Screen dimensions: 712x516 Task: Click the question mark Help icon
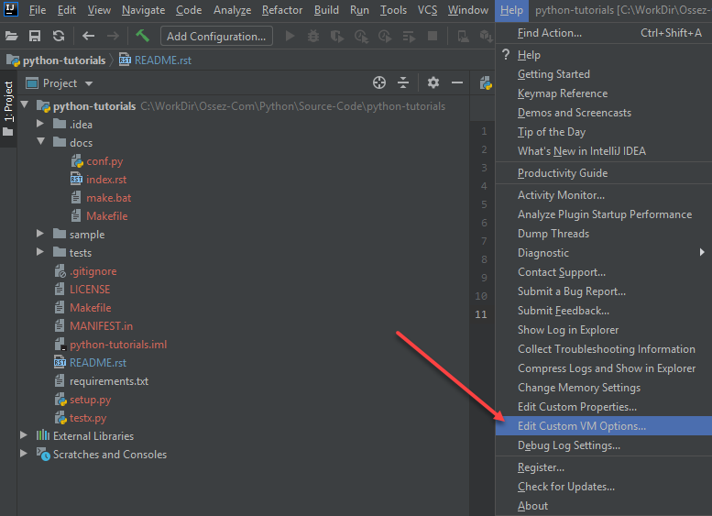[506, 54]
